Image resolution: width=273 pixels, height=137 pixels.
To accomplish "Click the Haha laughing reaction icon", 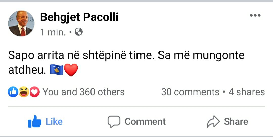I will (x=24, y=92).
